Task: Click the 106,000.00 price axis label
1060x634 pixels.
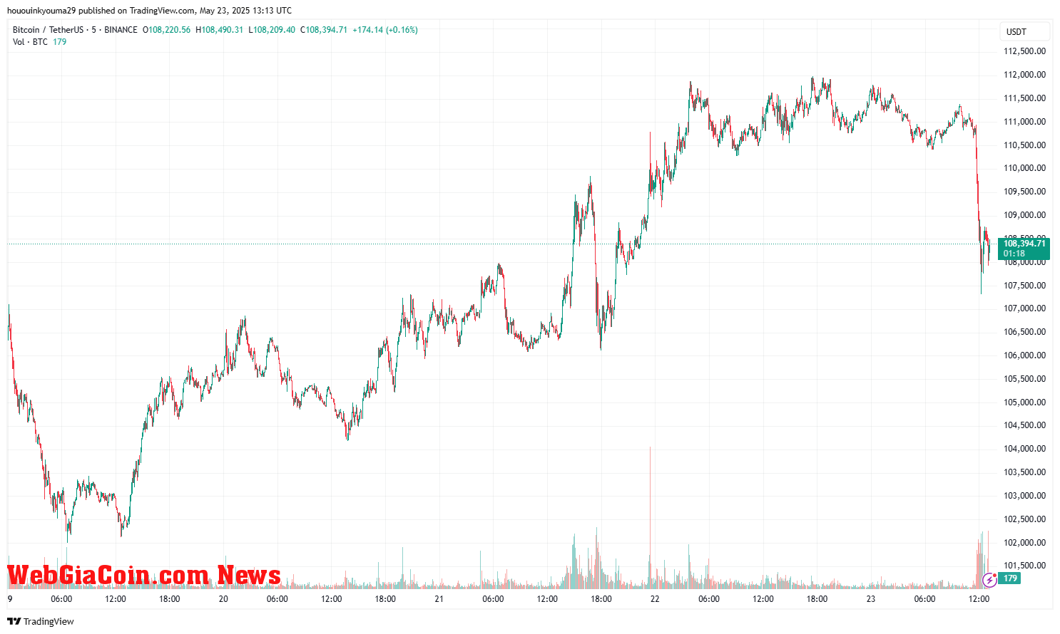Action: click(1025, 355)
